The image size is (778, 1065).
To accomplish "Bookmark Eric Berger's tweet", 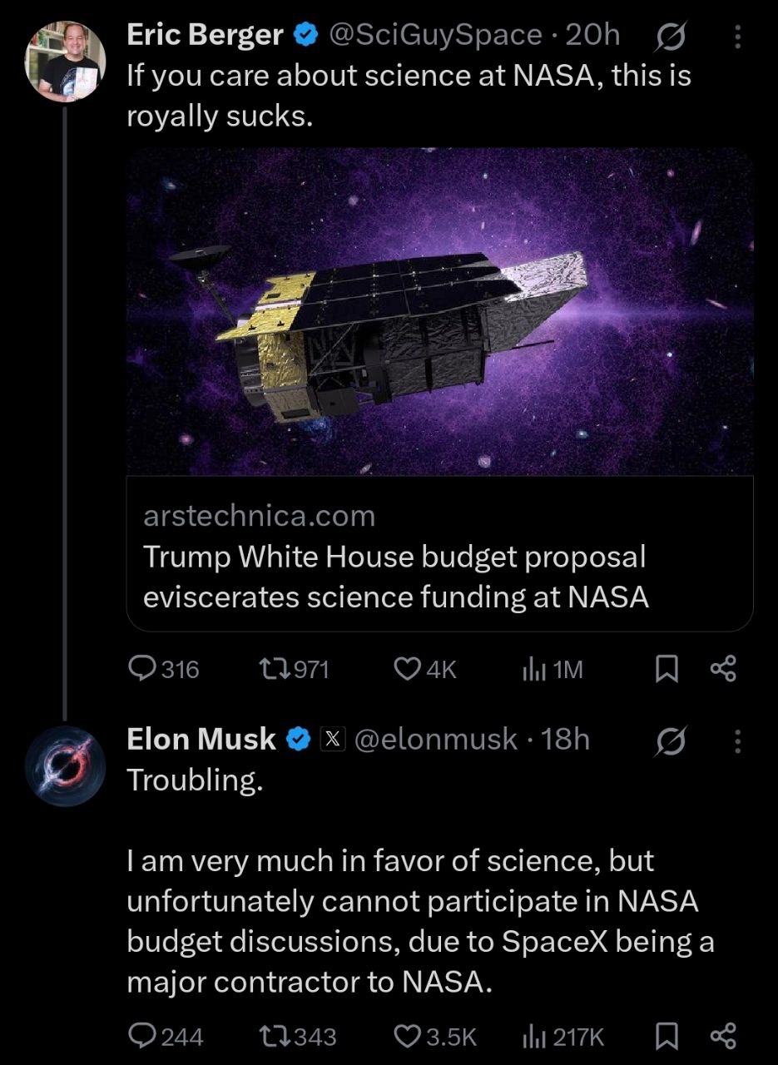I will (666, 669).
